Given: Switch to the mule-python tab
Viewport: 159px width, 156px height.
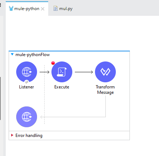Looking at the screenshot, I should coord(27,9).
